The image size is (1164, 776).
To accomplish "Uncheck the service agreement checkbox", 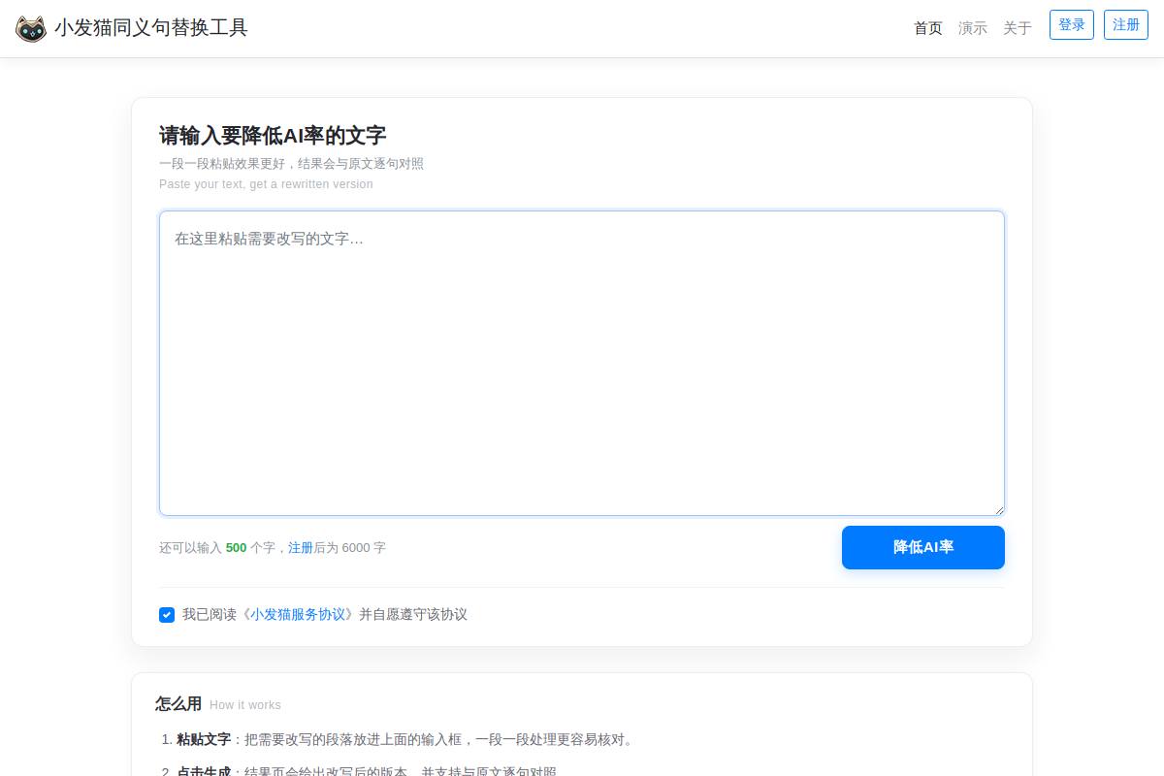I will (x=167, y=615).
